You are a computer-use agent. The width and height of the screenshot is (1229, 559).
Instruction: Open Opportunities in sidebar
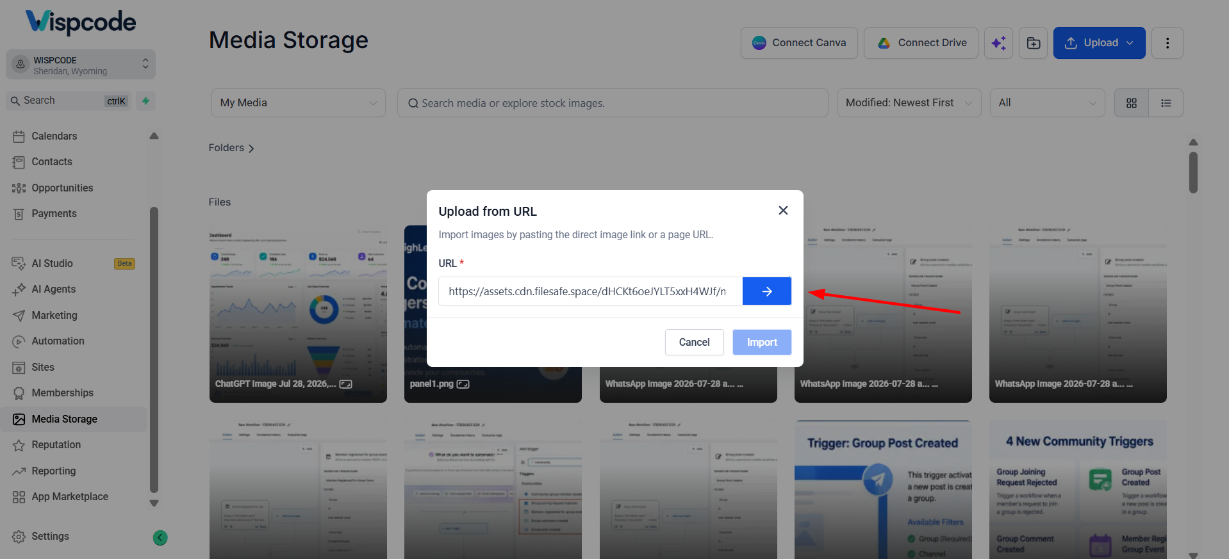[x=62, y=188]
